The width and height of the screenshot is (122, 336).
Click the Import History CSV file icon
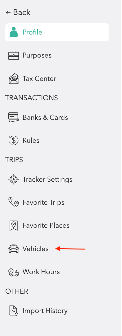click(14, 311)
